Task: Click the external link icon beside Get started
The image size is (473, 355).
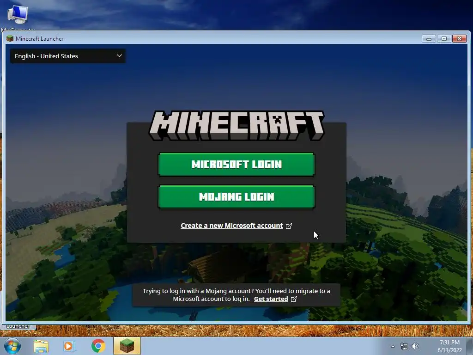Action: coord(294,299)
